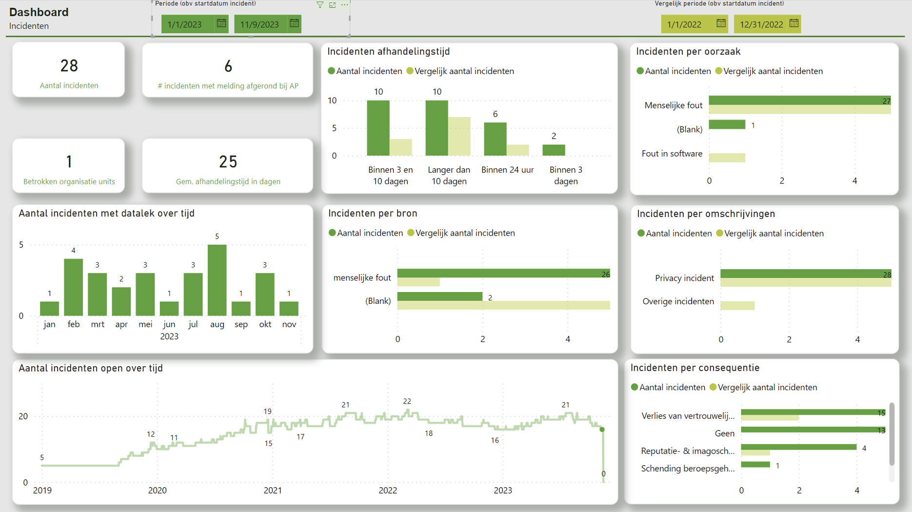912x512 pixels.
Task: Edit the 12/31/2022 compare end date field
Action: (x=761, y=24)
